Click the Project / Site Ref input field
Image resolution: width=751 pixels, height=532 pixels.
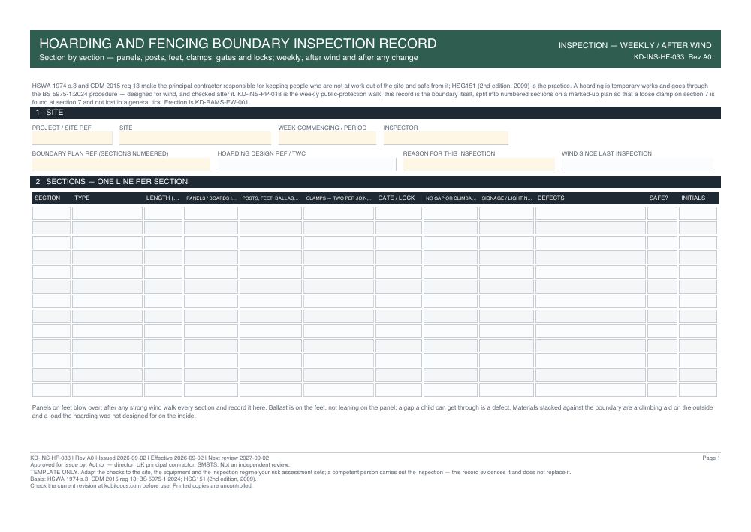[x=72, y=138]
